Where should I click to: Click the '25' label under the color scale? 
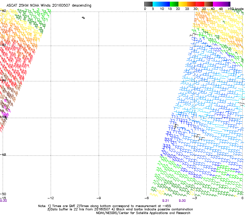[187, 9]
